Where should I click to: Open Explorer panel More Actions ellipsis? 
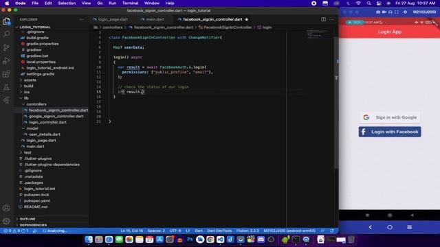click(81, 19)
